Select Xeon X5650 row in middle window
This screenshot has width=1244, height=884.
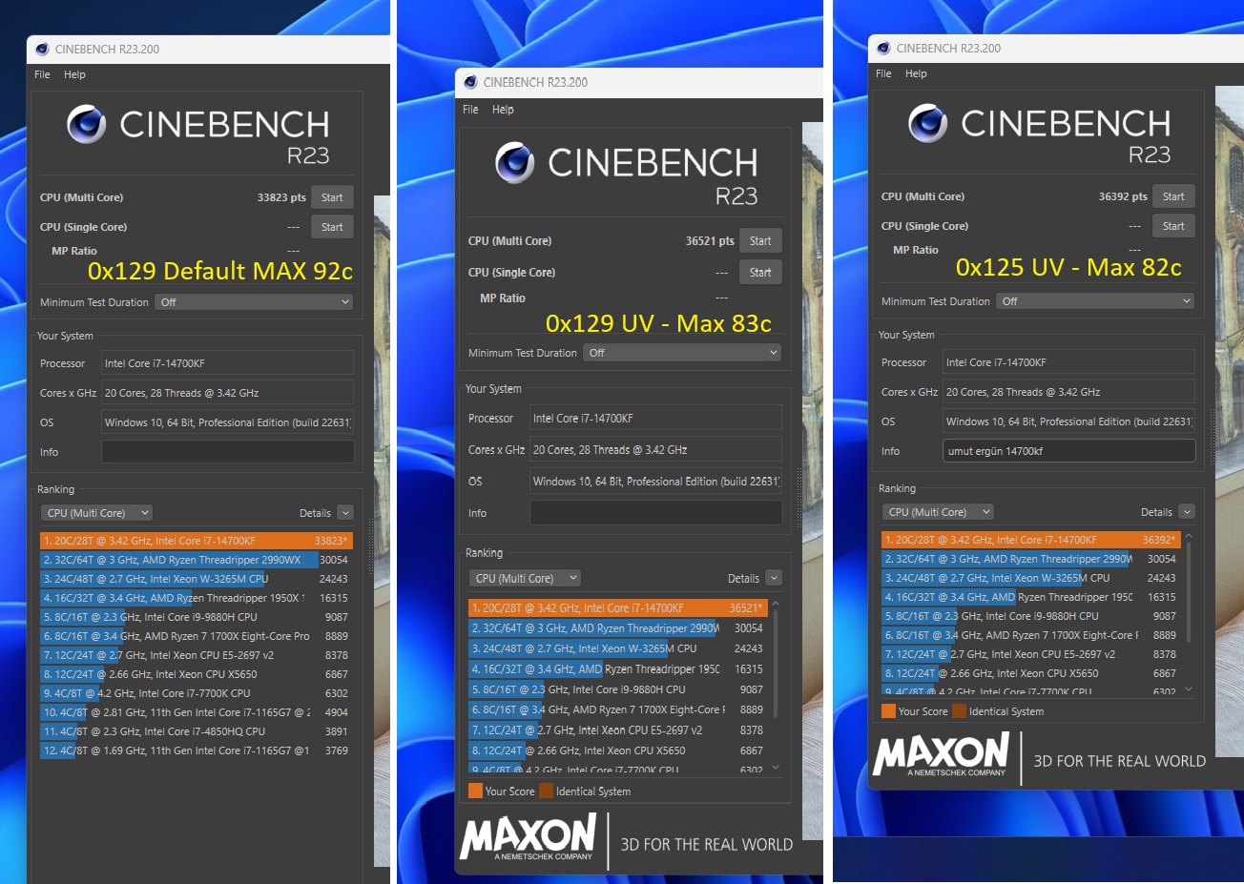pyautogui.click(x=618, y=750)
